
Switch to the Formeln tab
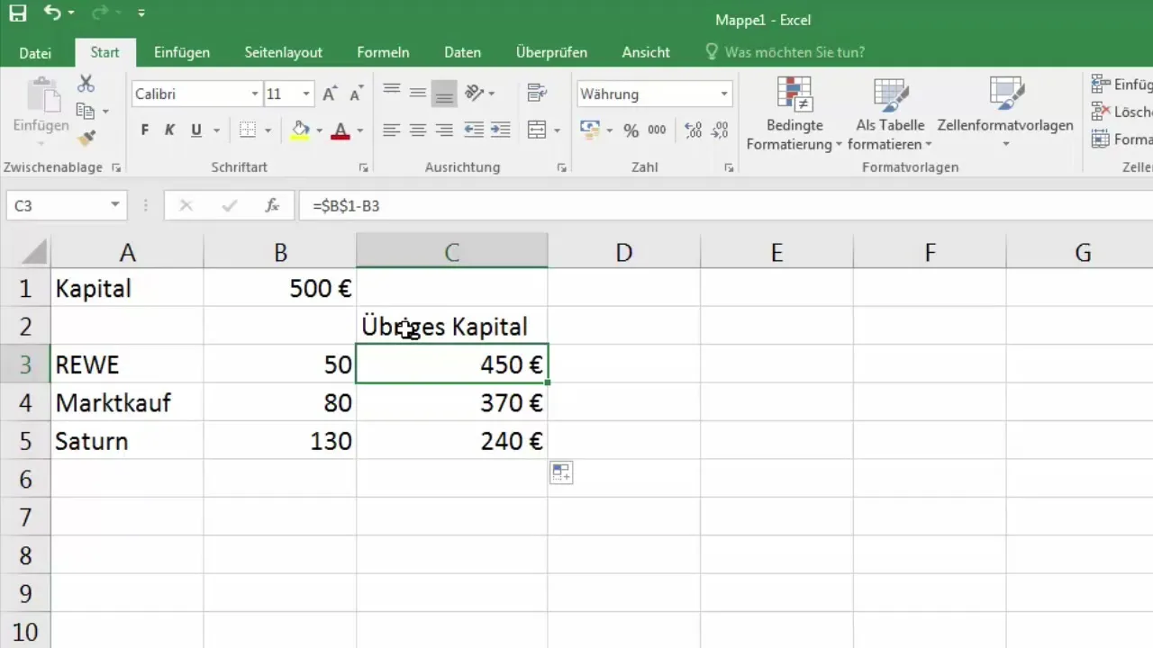[x=383, y=53]
